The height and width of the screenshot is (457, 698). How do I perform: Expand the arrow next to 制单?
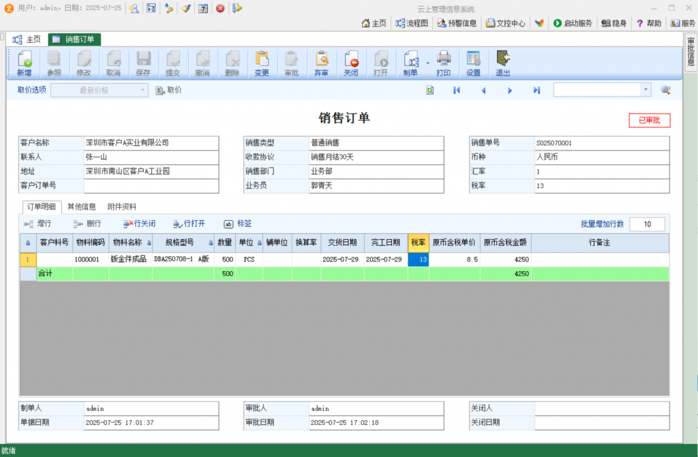[428, 63]
